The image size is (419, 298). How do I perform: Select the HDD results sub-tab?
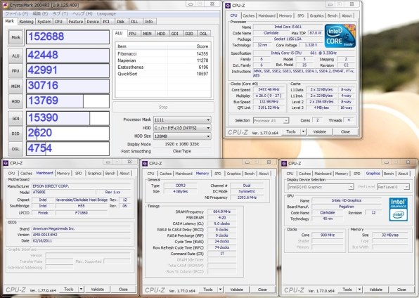(161, 34)
